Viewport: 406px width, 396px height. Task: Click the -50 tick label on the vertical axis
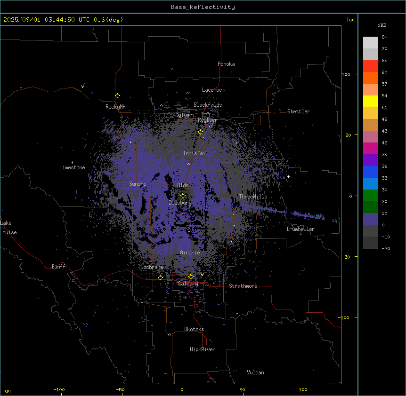(x=346, y=257)
